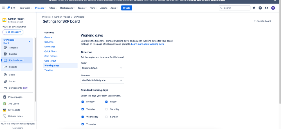Uncheck the Tuesday checkbox
281x129 pixels.
click(83, 109)
